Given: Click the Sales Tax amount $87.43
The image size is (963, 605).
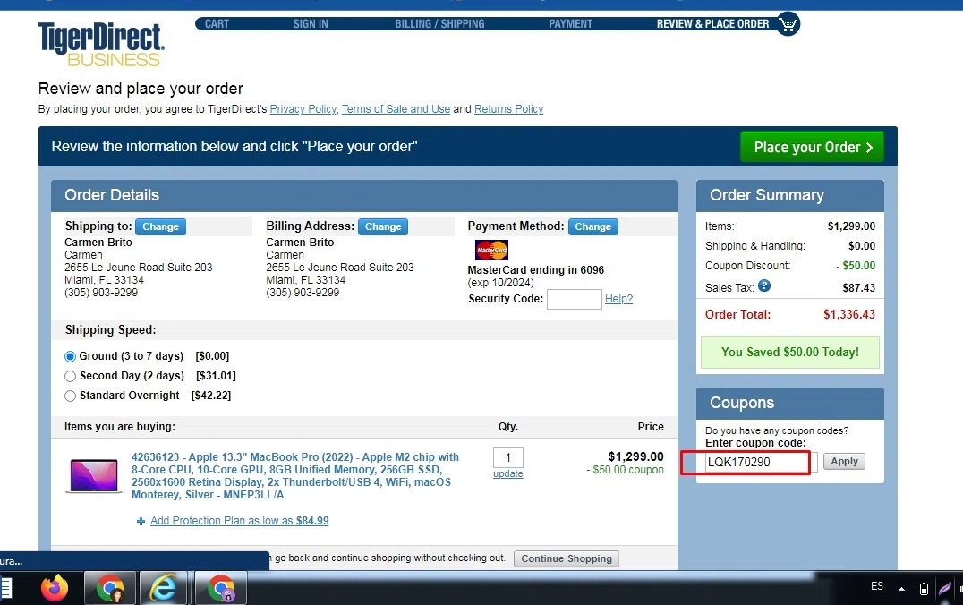Looking at the screenshot, I should coord(858,287).
